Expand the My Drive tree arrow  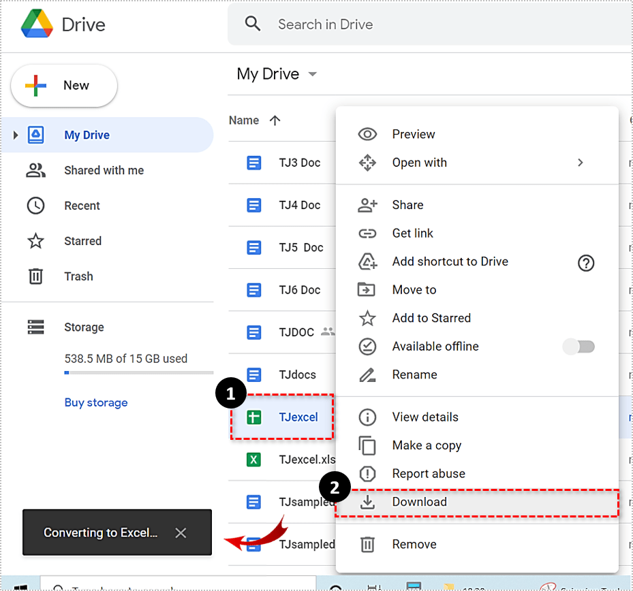[x=16, y=135]
